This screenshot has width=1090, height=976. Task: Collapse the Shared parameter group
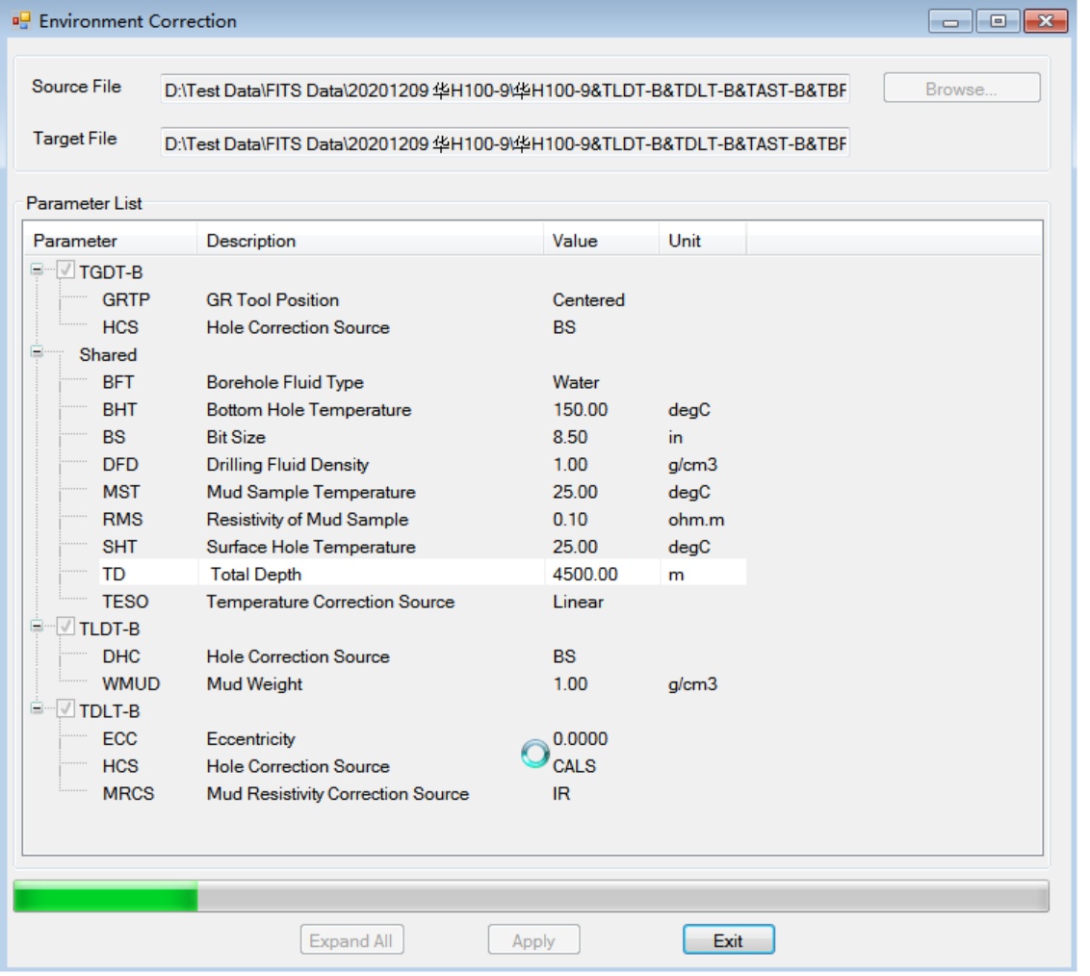[38, 353]
